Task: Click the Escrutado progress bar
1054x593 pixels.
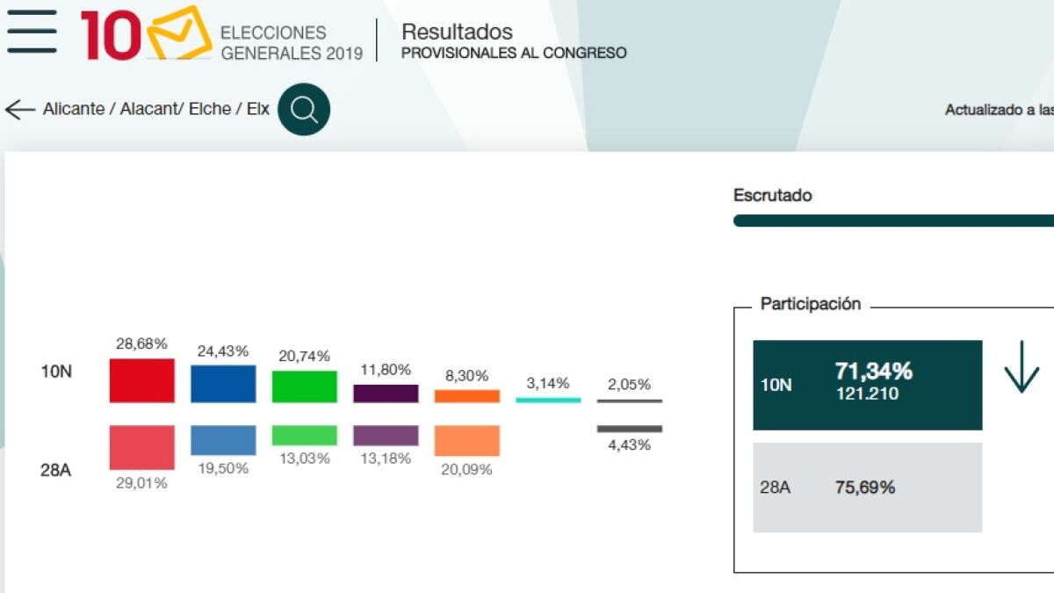Action: [x=893, y=221]
